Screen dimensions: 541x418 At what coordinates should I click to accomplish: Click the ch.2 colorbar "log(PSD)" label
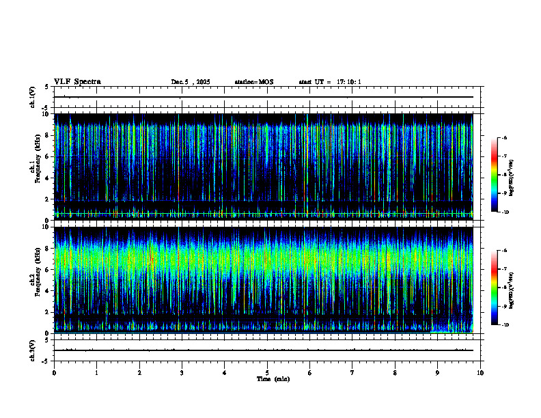512,290
